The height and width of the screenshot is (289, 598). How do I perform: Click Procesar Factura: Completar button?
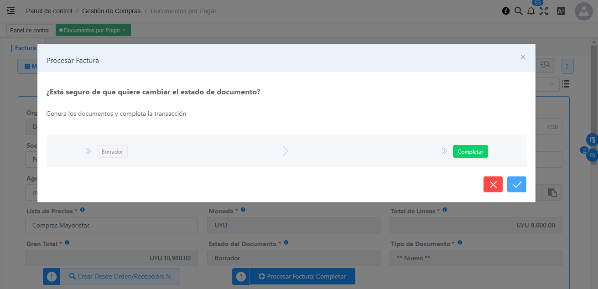302,276
